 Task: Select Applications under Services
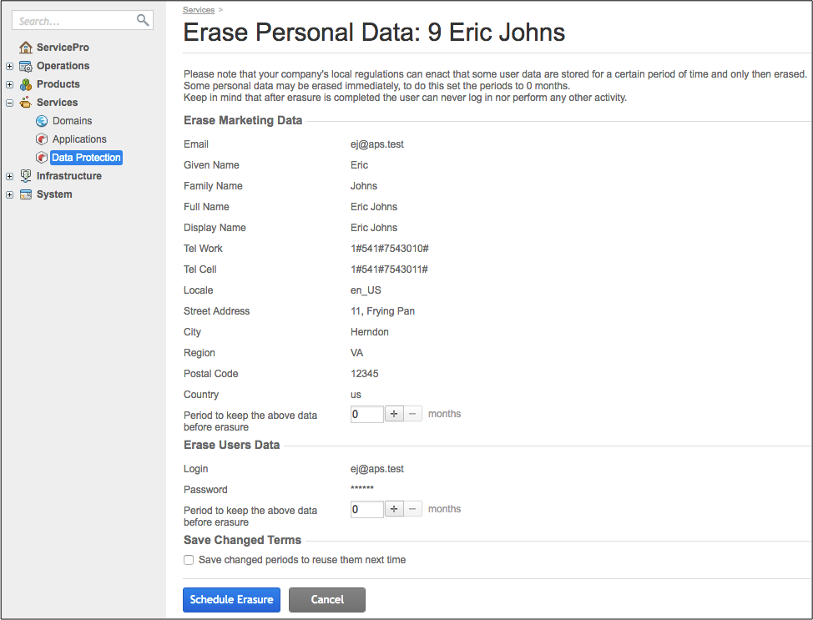[79, 139]
